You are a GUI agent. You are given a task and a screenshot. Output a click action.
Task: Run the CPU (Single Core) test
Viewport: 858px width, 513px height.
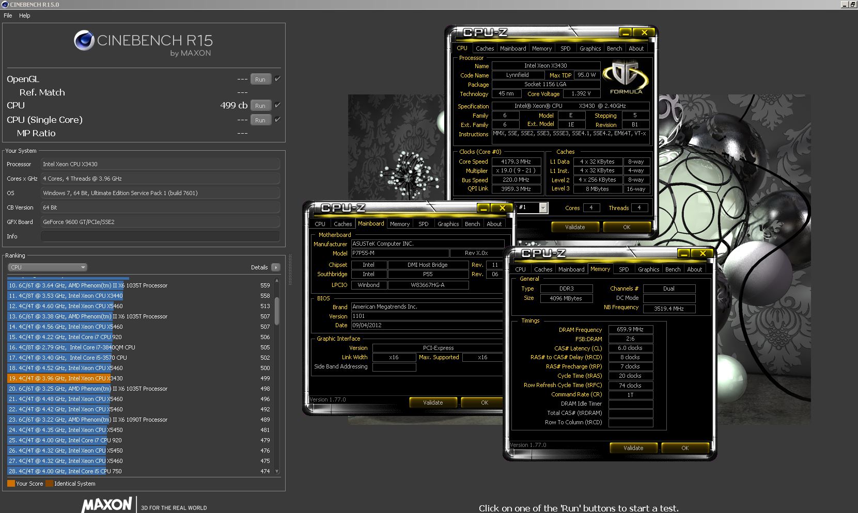pos(260,120)
